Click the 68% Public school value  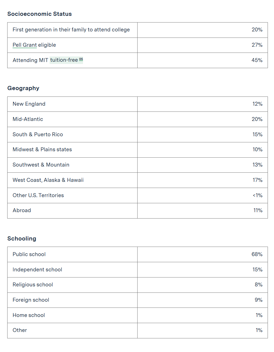pyautogui.click(x=257, y=254)
